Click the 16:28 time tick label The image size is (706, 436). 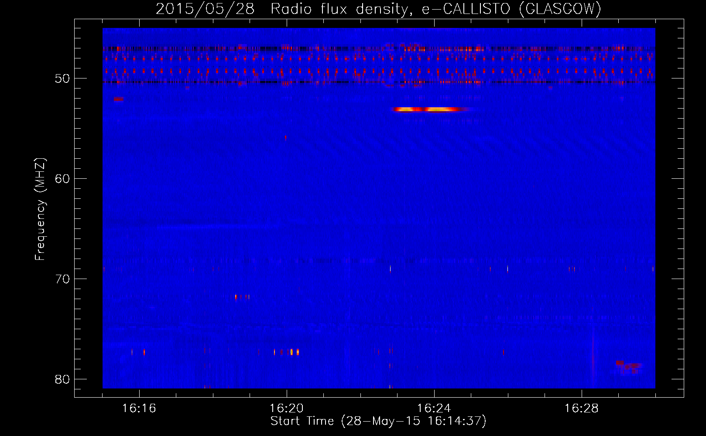click(582, 409)
